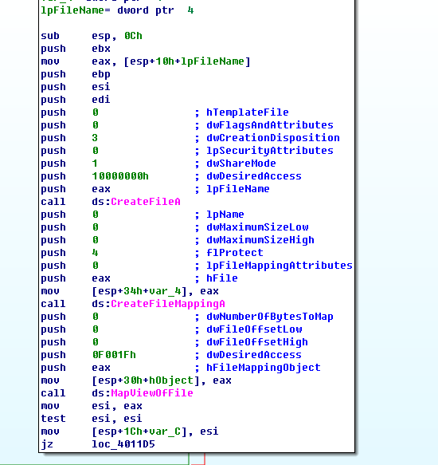This screenshot has height=465, width=438.
Task: Select the [esp+34h+var_4] operand
Action: click(x=139, y=291)
